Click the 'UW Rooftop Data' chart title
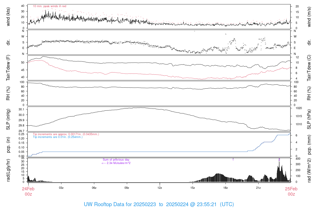318x217 pixels. tap(159, 205)
